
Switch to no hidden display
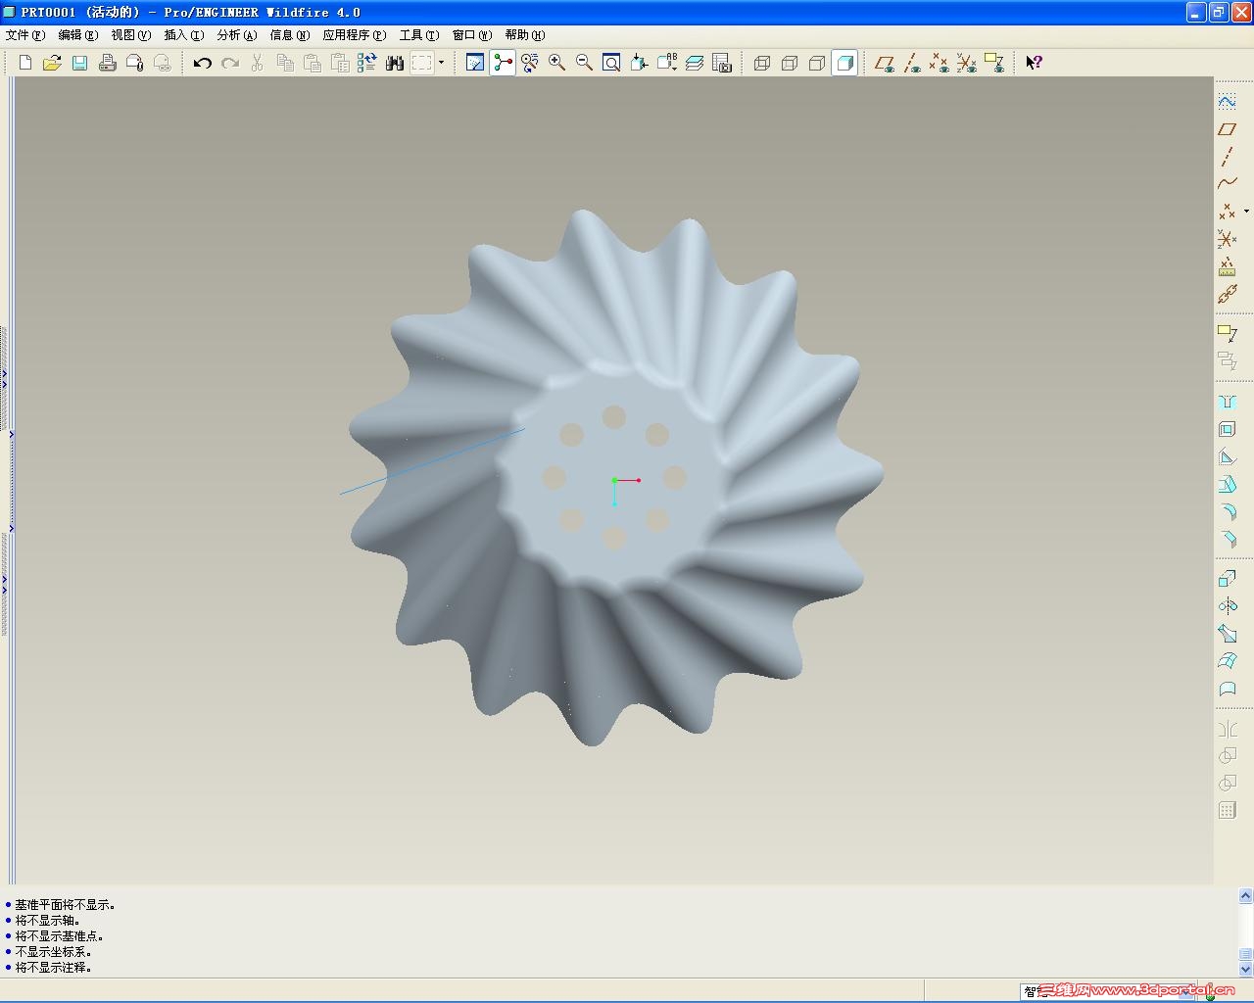click(817, 63)
